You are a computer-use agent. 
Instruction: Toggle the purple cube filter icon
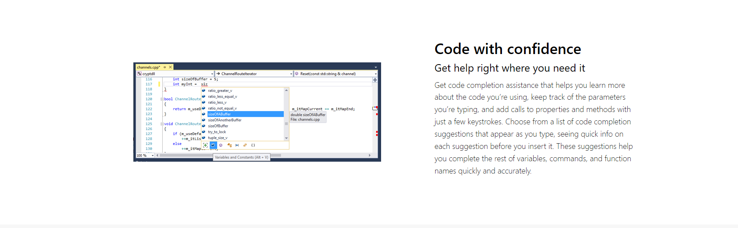coord(221,145)
